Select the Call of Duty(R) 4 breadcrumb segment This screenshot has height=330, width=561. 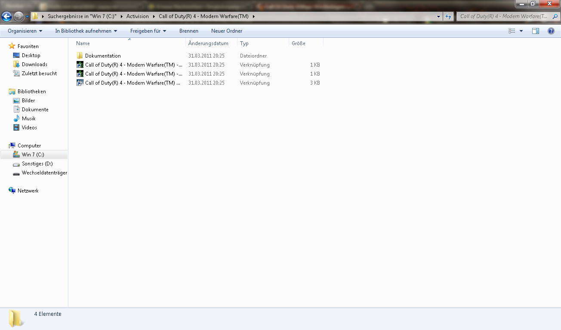tap(203, 16)
